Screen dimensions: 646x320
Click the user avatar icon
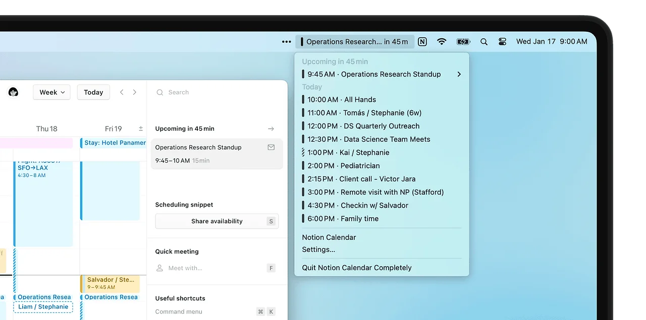14,92
